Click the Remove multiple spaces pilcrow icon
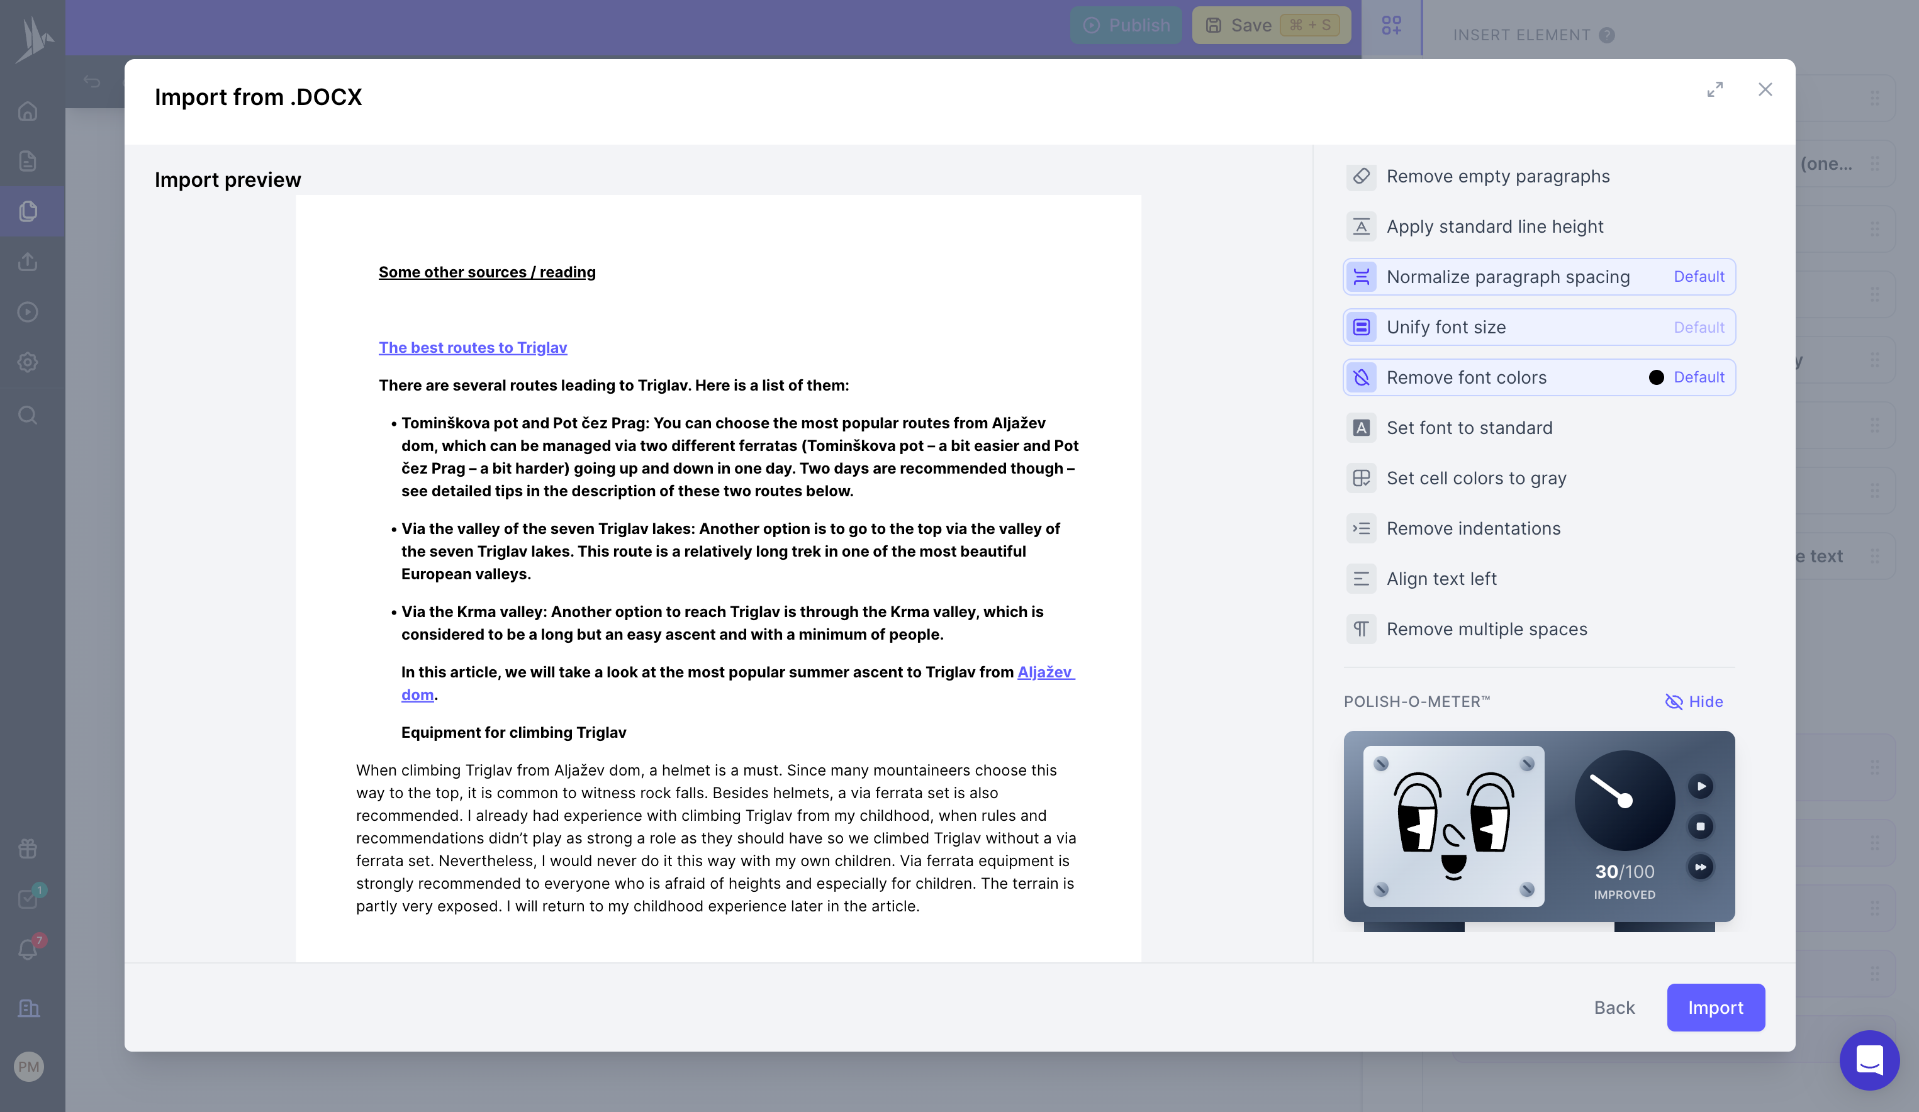The width and height of the screenshot is (1919, 1112). point(1361,630)
